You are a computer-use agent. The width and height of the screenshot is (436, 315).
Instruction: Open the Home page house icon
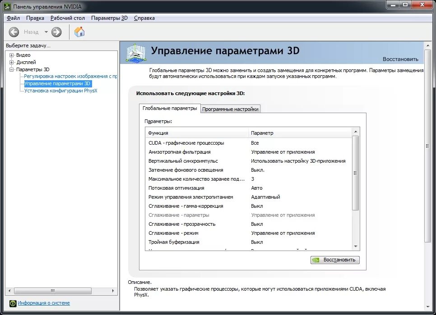79,32
